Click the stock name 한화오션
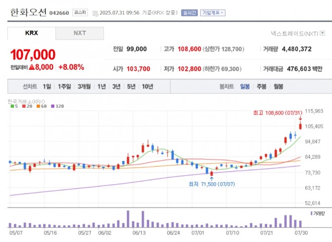Viewport: 332px width, 242px height. click(28, 12)
